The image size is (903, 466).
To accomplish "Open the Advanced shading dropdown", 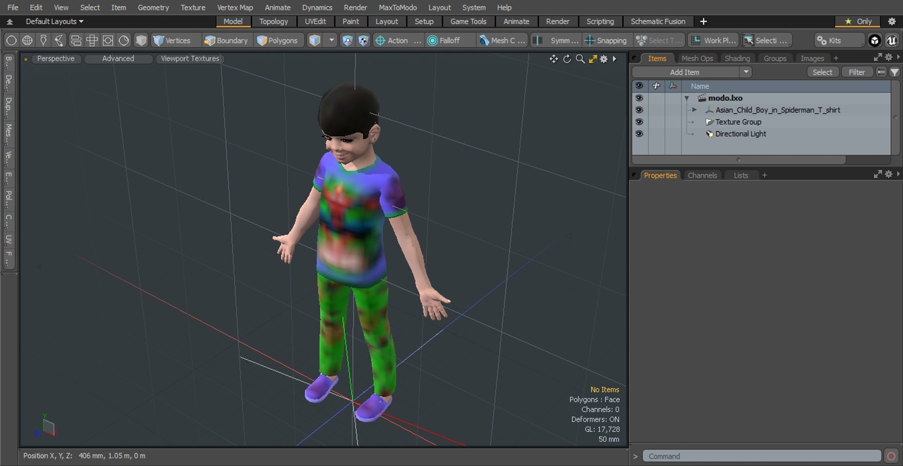I will 118,59.
